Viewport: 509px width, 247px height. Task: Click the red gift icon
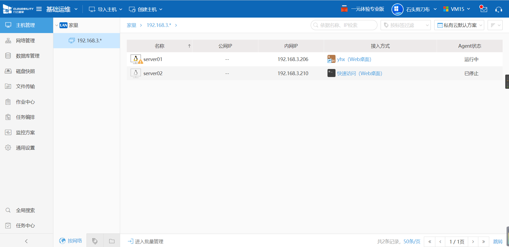(344, 9)
